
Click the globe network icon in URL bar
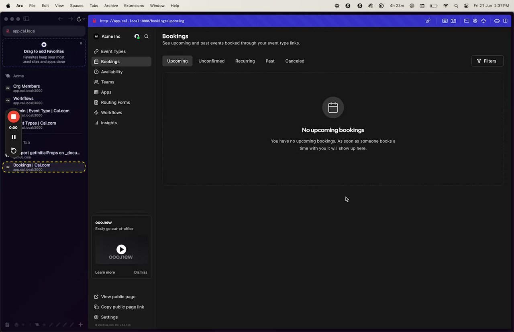click(475, 21)
